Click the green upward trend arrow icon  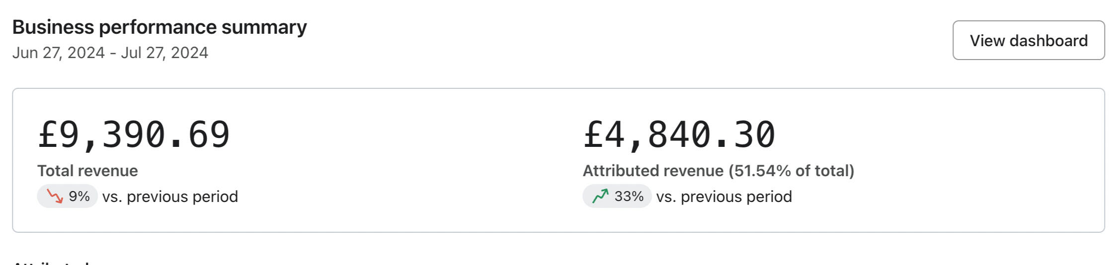(x=600, y=197)
